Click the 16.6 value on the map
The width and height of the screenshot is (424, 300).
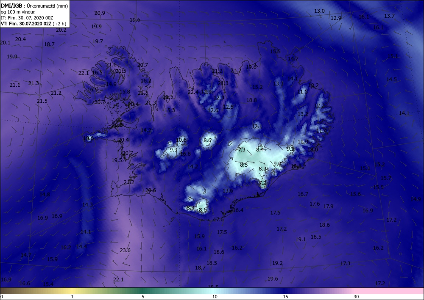(x=25, y=283)
